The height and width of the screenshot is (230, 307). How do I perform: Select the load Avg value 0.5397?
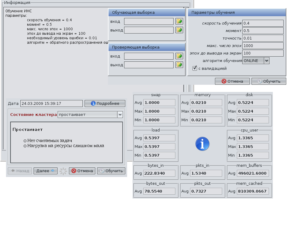point(159,138)
